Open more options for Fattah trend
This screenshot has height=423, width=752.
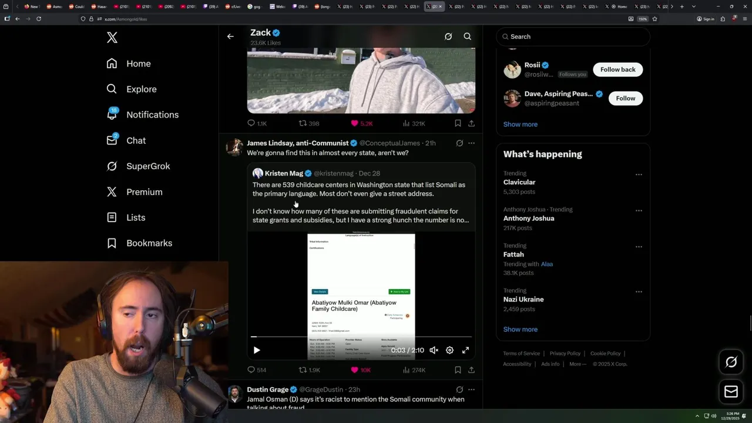[x=639, y=247]
